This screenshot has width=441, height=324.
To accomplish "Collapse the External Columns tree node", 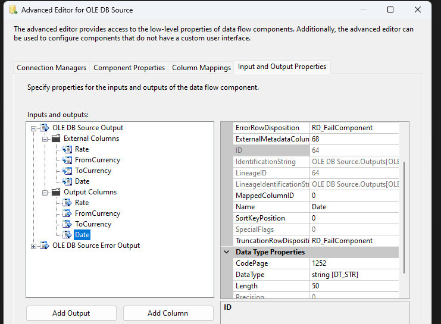I will click(45, 139).
